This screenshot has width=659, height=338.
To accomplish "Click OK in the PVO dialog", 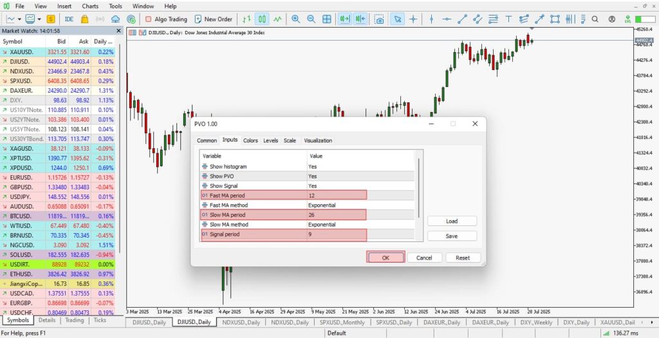I will [386, 258].
